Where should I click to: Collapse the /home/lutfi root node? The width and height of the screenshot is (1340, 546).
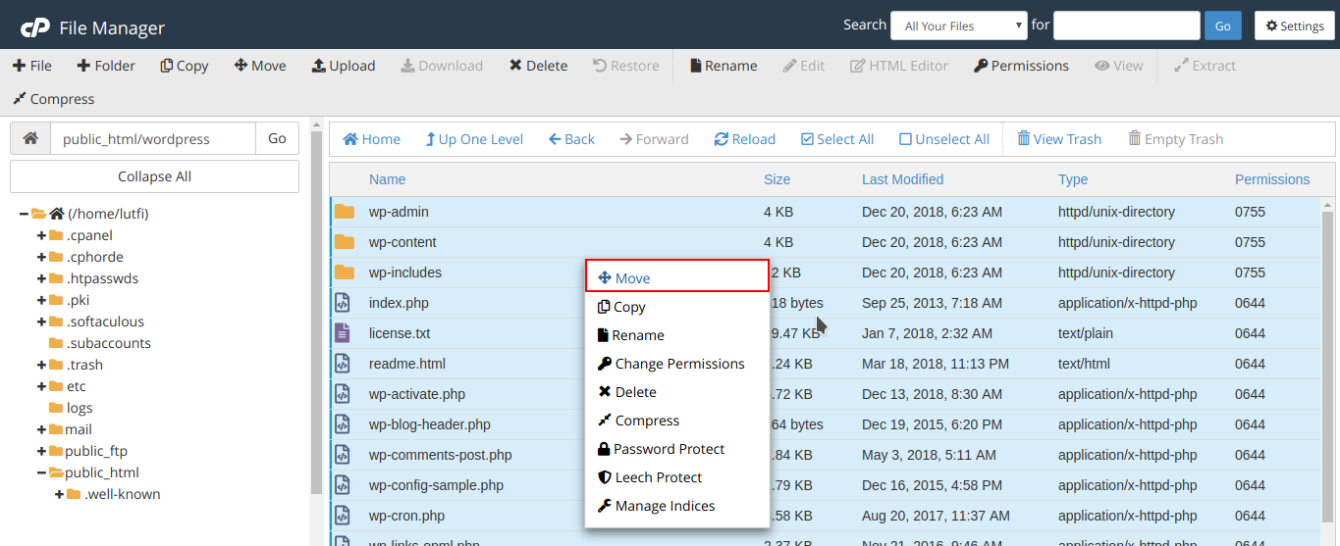25,214
